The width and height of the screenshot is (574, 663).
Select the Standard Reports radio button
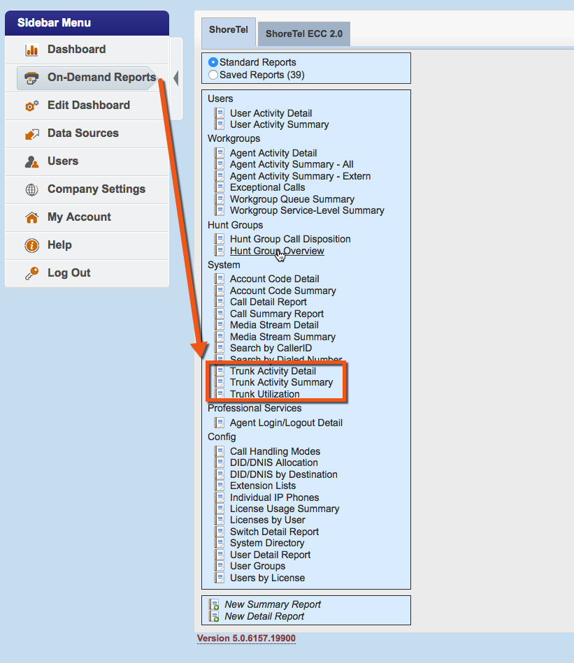(213, 62)
